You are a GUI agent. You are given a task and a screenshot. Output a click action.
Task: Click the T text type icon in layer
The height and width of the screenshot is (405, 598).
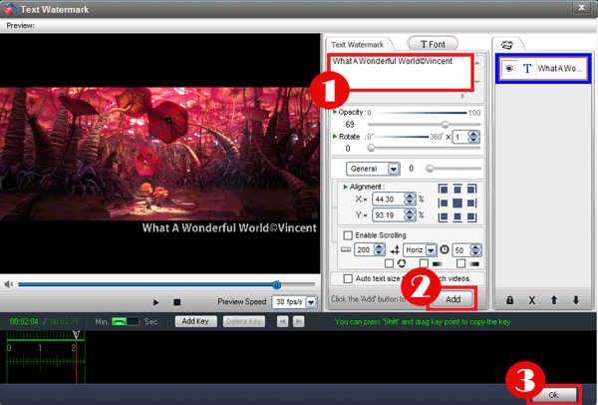(x=527, y=68)
